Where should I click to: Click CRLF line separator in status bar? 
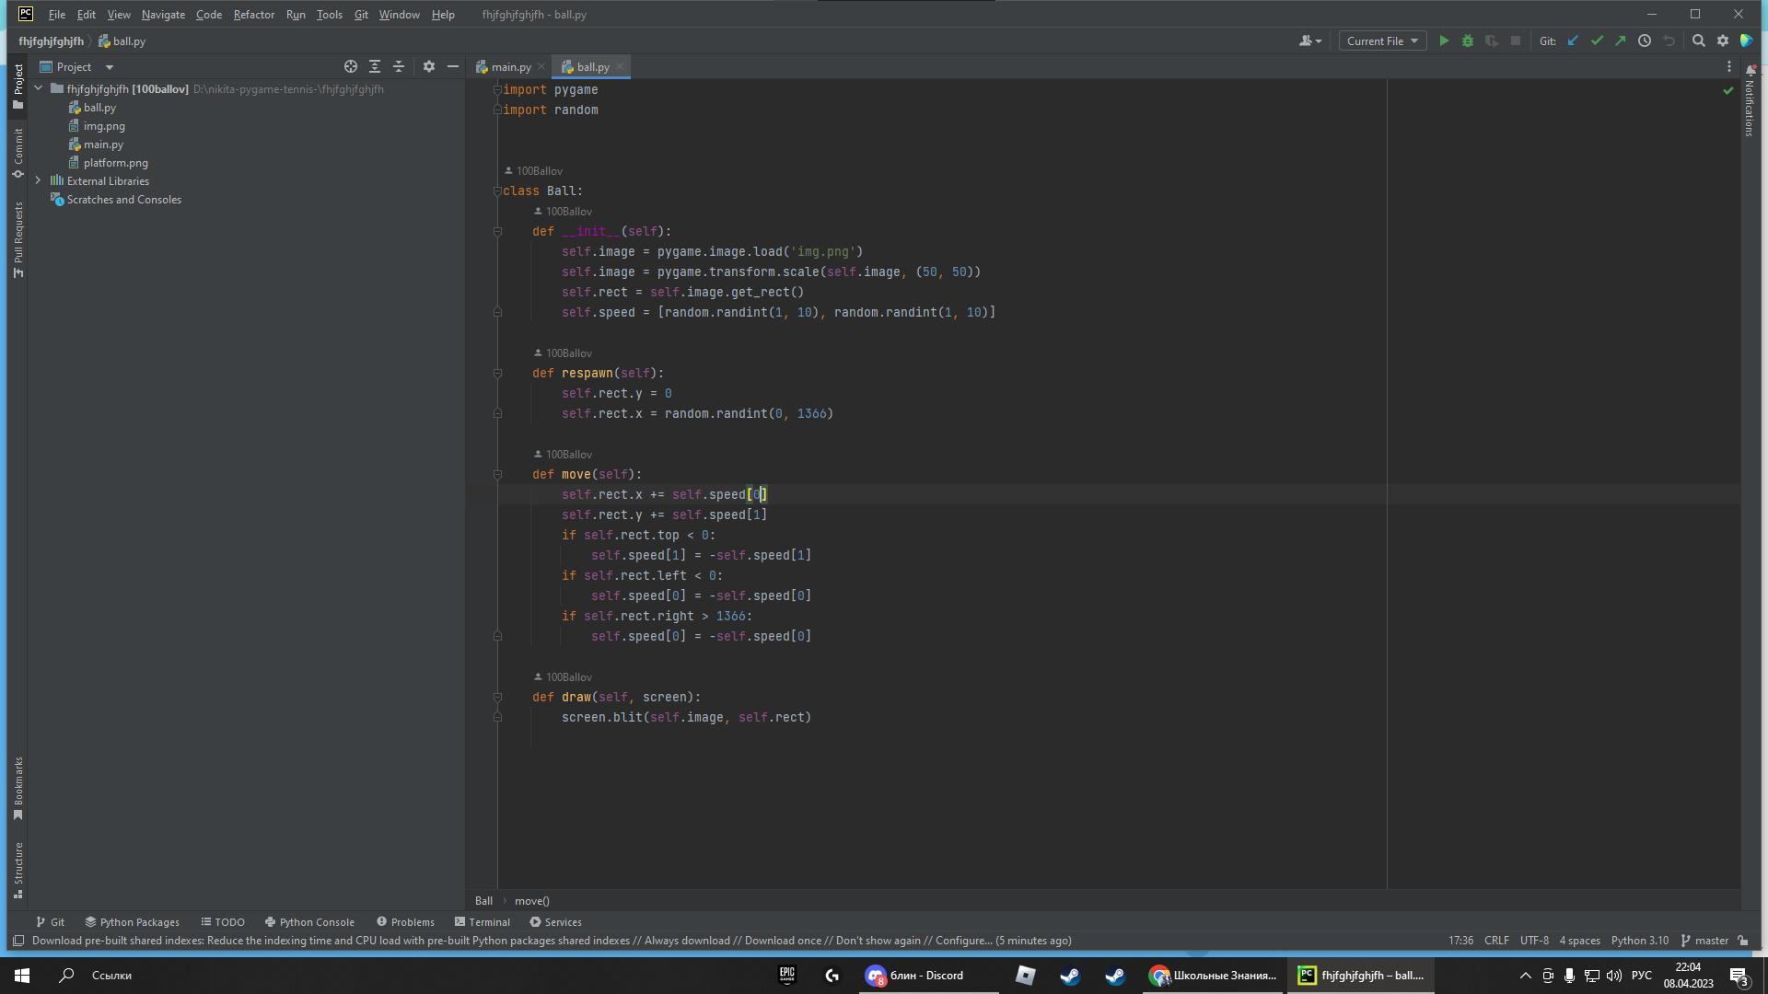[x=1496, y=941]
